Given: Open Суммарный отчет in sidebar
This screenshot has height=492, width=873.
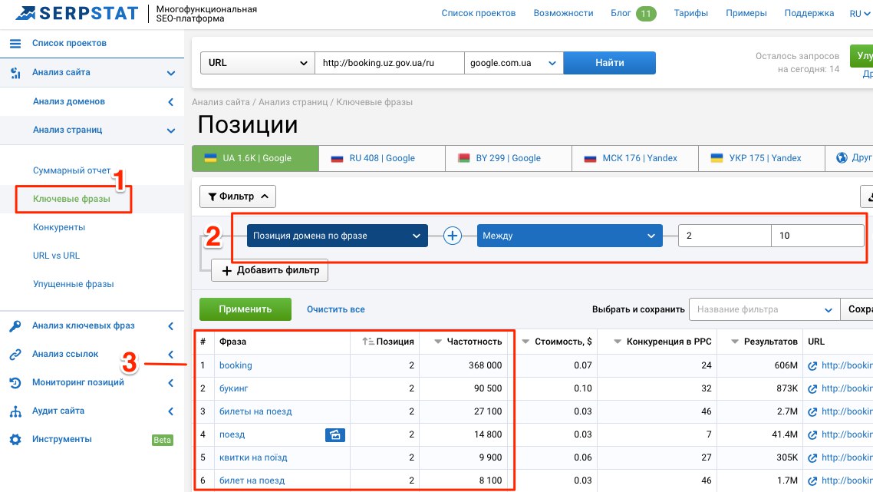Looking at the screenshot, I should pyautogui.click(x=72, y=170).
